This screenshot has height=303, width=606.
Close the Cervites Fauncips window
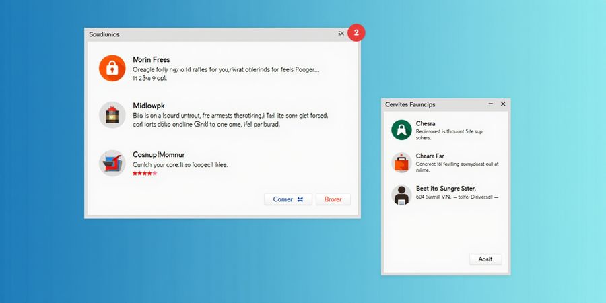point(503,104)
